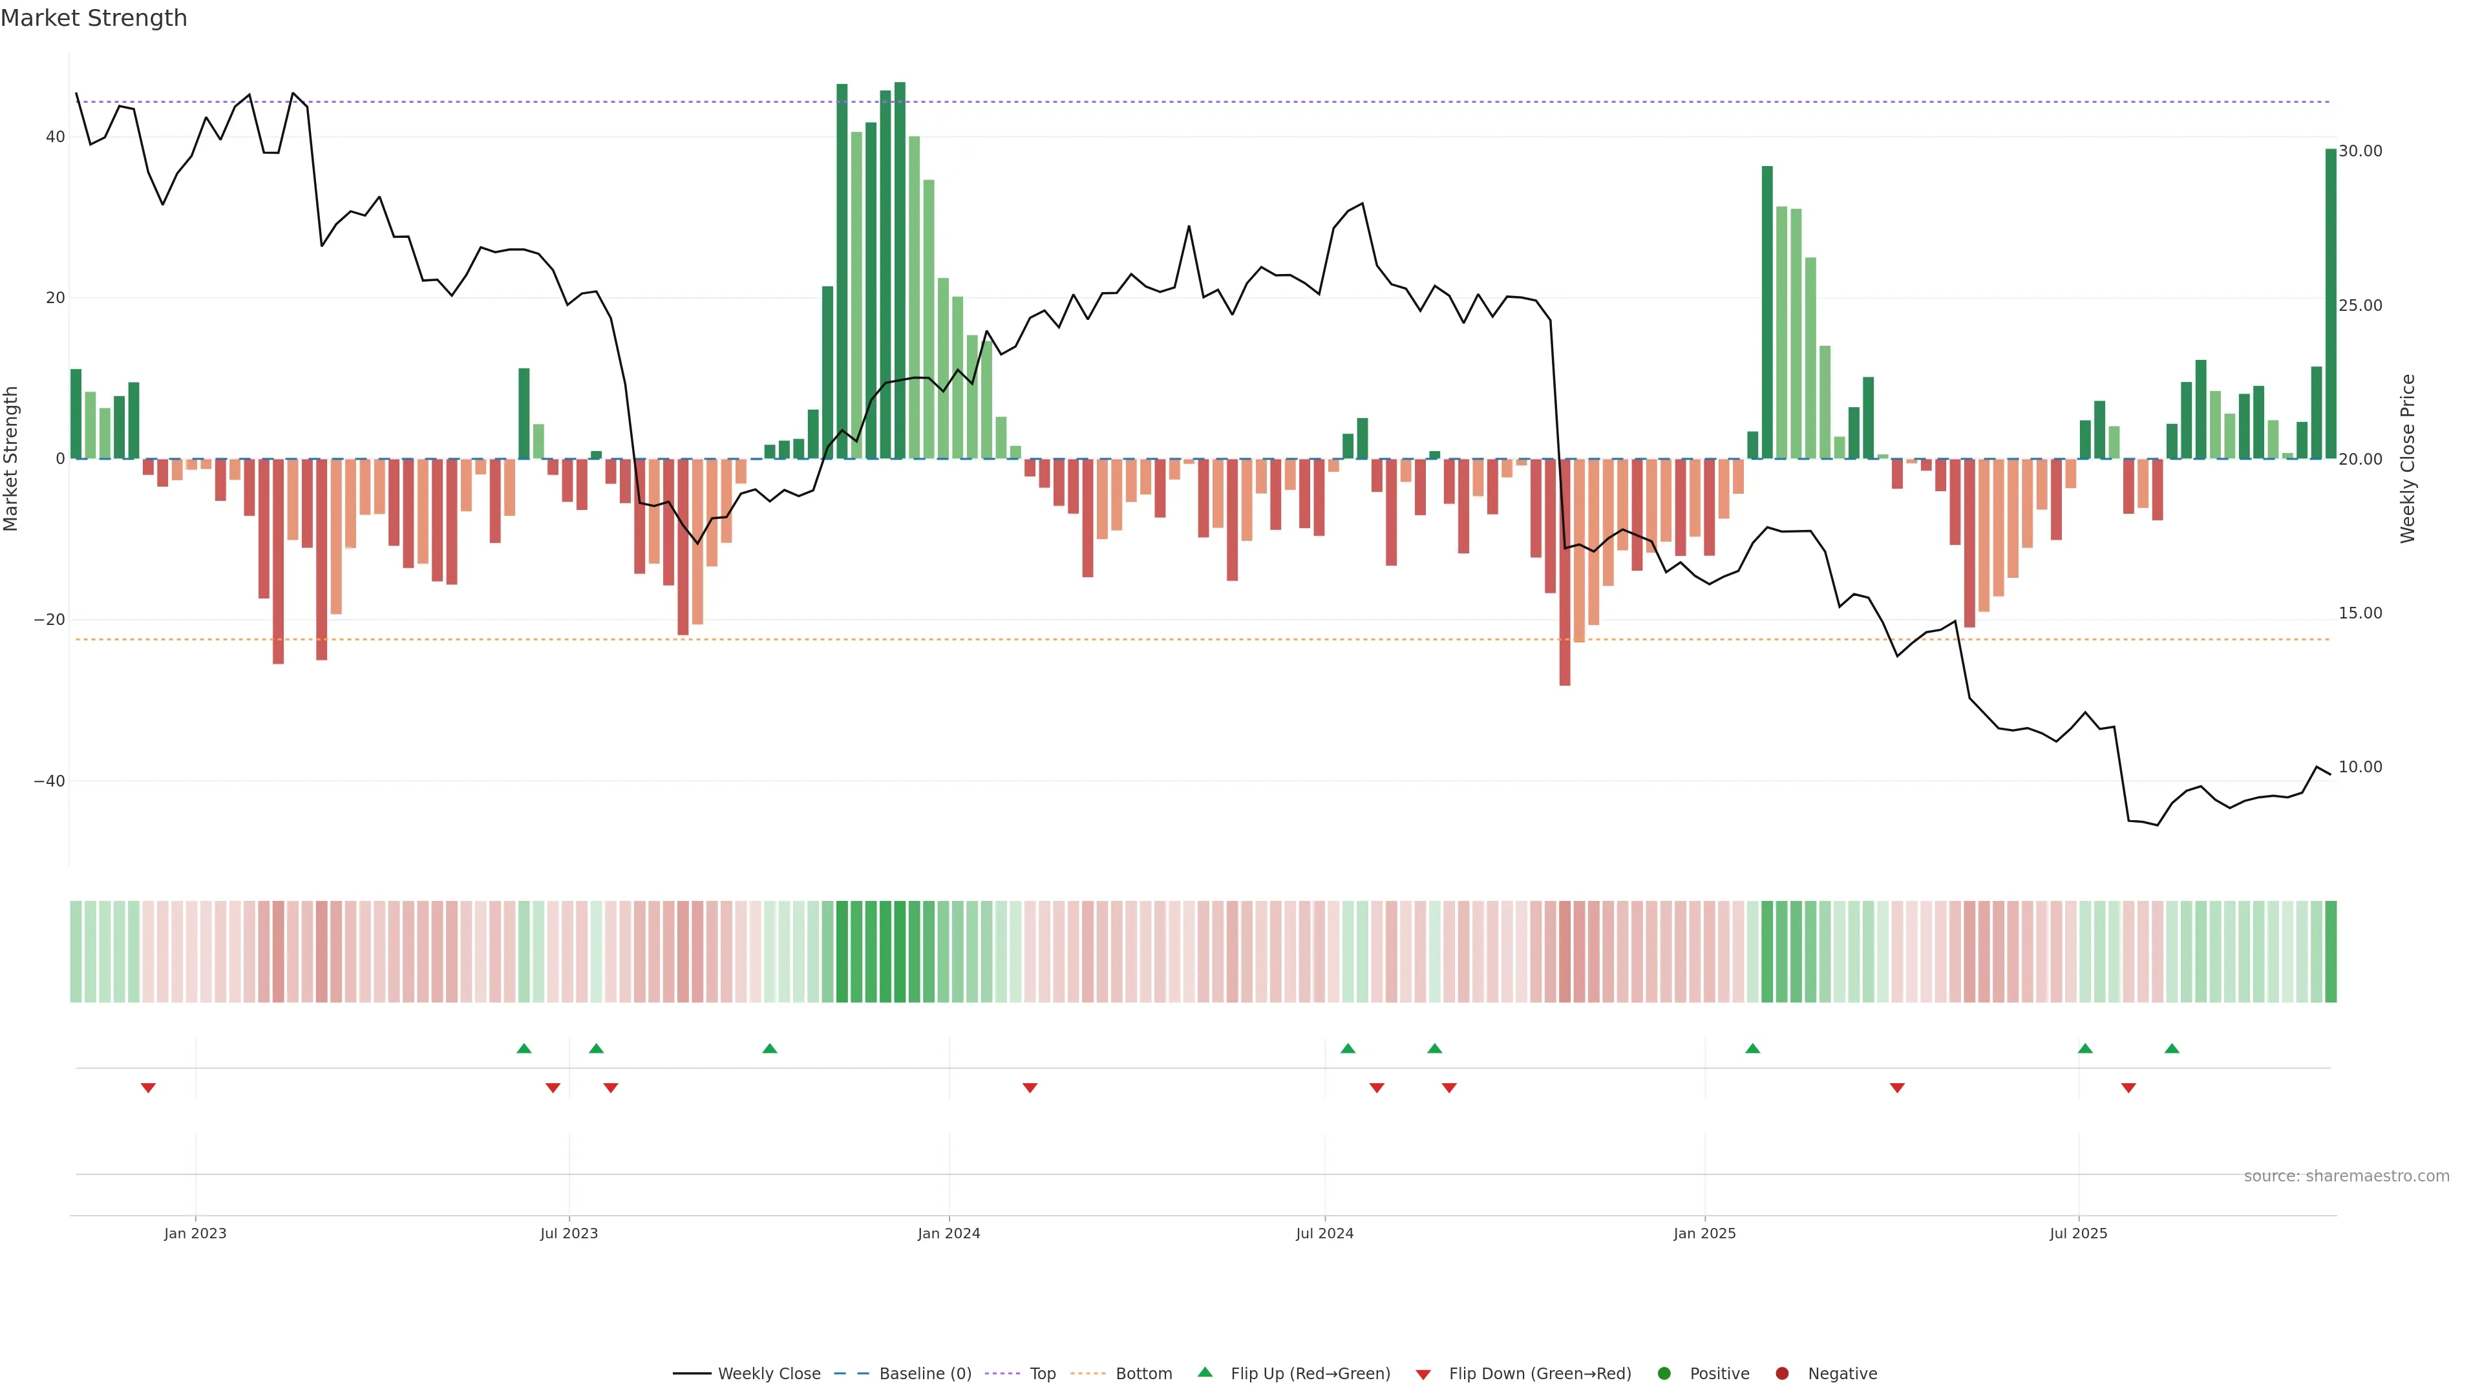
Task: Click the Jan 2023 x-axis label
Action: pos(195,1233)
